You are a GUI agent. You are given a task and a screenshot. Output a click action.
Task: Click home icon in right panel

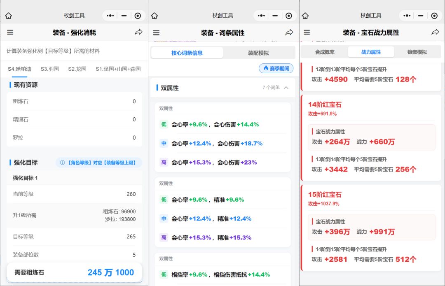click(x=305, y=16)
